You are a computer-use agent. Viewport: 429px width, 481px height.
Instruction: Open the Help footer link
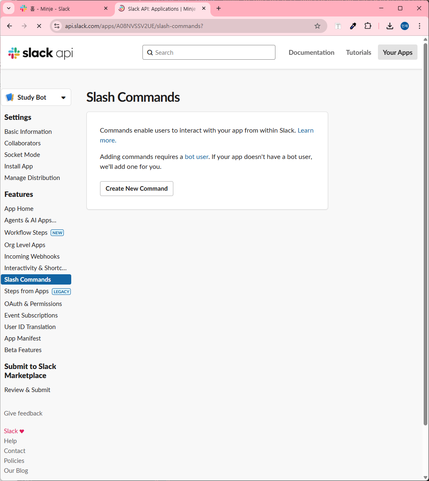[x=10, y=441]
